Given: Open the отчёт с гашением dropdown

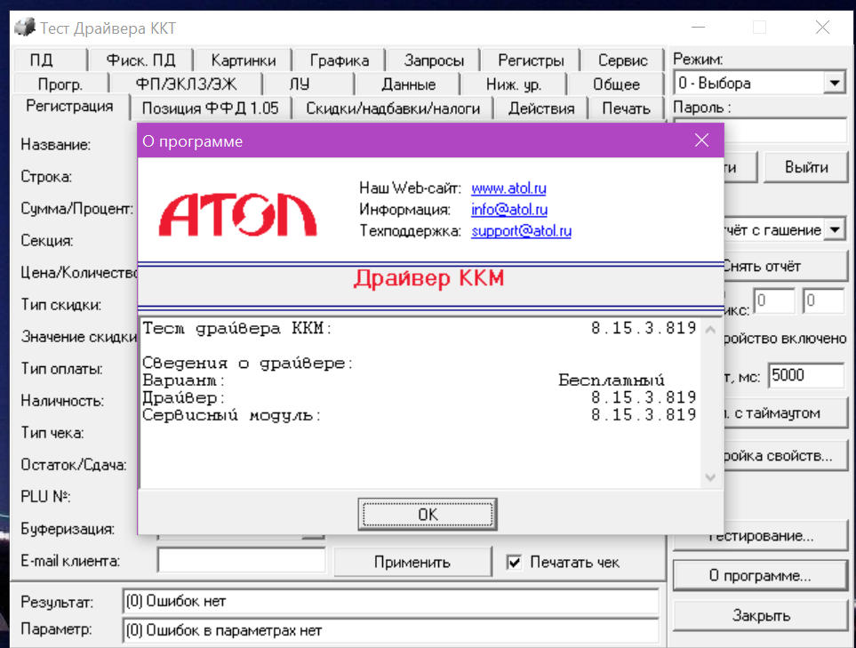Looking at the screenshot, I should click(835, 230).
